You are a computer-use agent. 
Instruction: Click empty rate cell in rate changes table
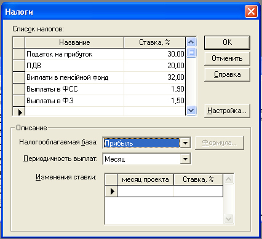[x=198, y=191]
